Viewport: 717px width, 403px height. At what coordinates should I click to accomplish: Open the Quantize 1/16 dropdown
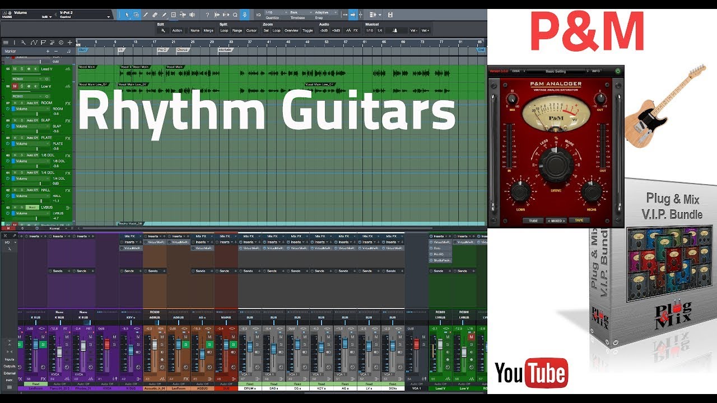pos(277,12)
